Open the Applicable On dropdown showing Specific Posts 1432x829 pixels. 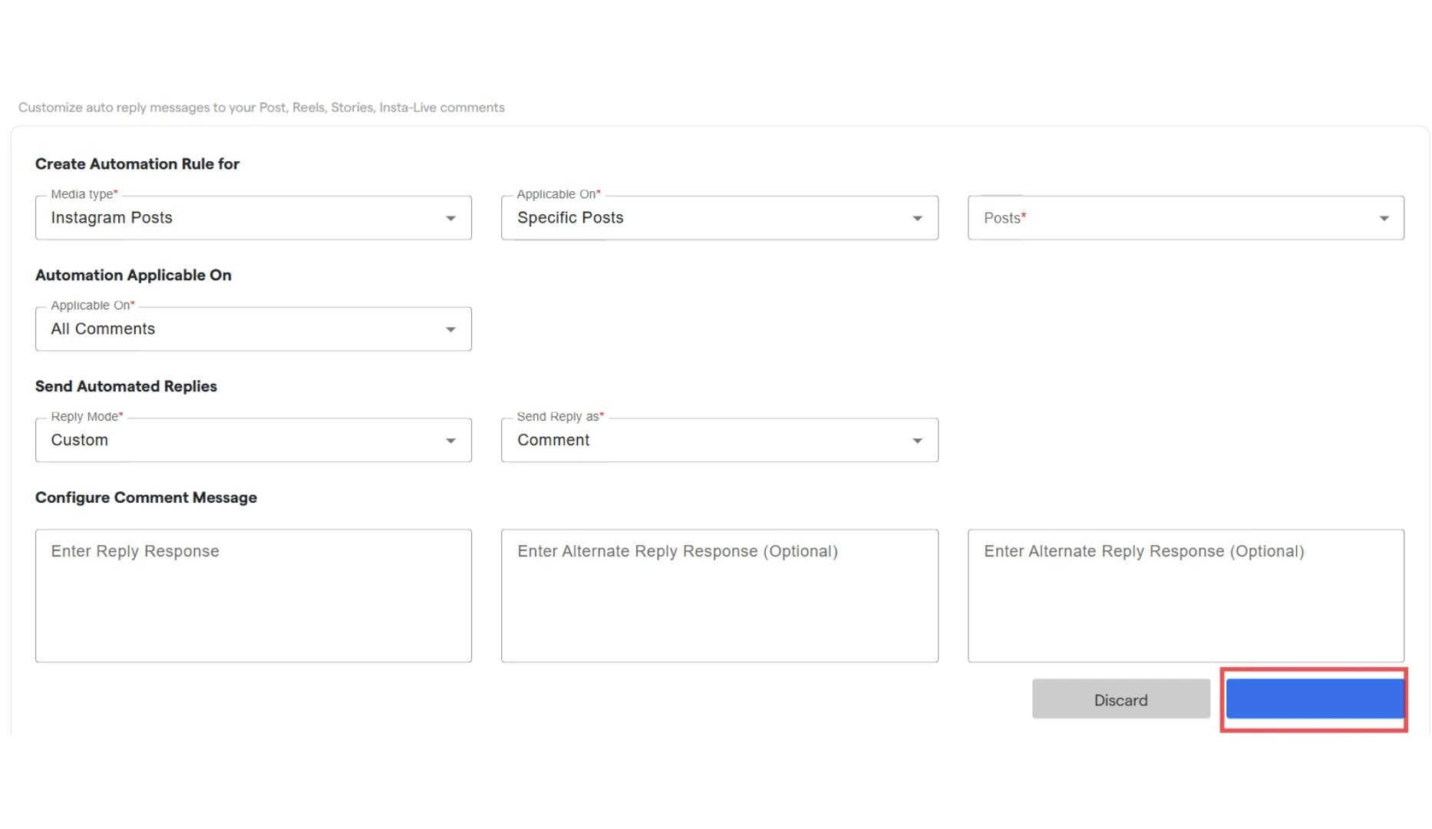click(x=719, y=218)
